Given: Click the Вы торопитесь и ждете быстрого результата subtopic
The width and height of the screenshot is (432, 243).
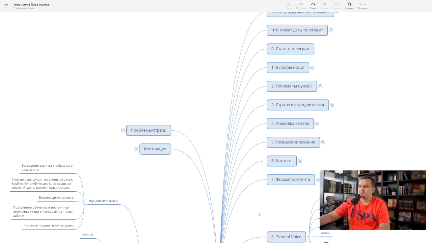Looking at the screenshot, I should tap(47, 168).
